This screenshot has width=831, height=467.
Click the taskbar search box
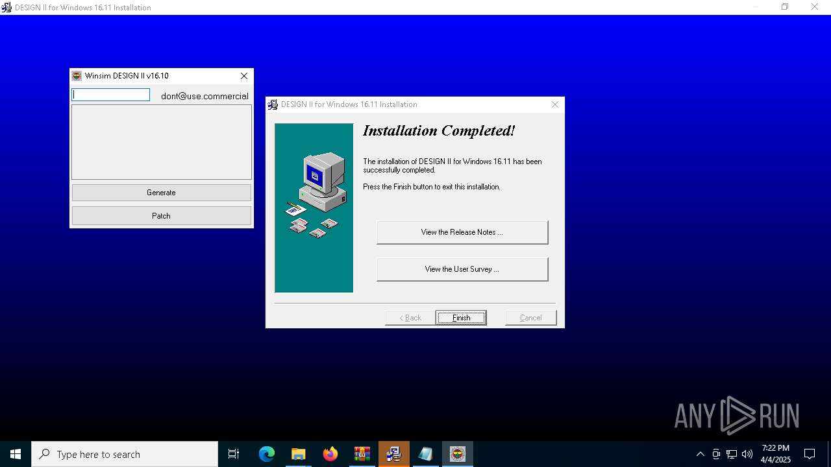pos(125,454)
